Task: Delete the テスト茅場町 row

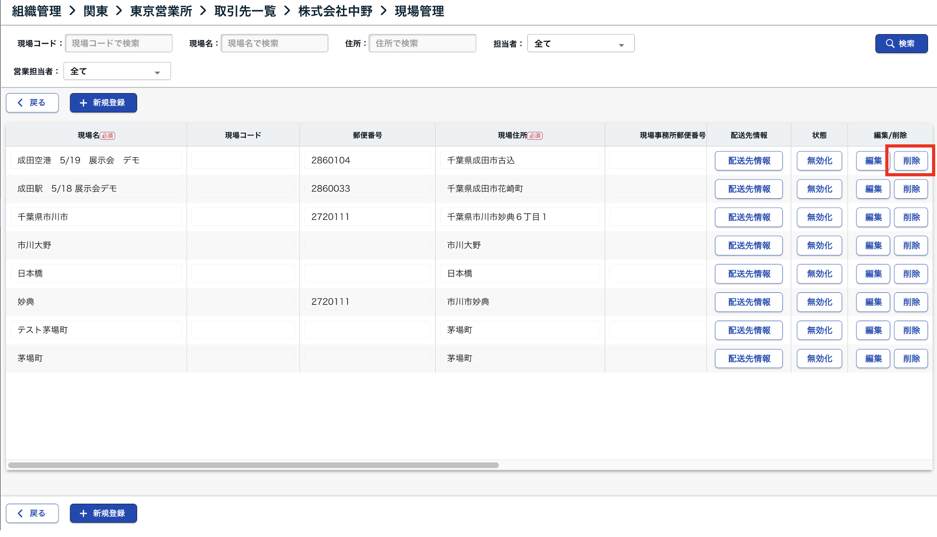Action: pyautogui.click(x=911, y=331)
